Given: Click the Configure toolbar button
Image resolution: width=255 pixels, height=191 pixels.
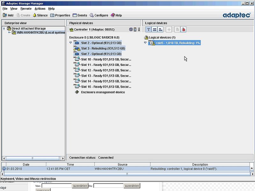Looking at the screenshot, I should point(99,15).
